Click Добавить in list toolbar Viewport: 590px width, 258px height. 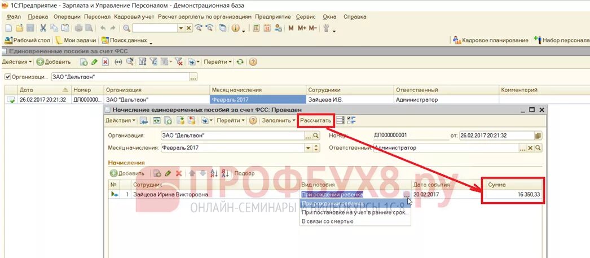click(54, 62)
